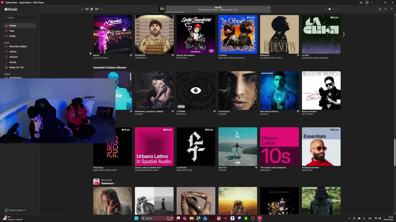396x222 pixels.
Task: Open El Fenómeno album cover
Action: [x=238, y=90]
